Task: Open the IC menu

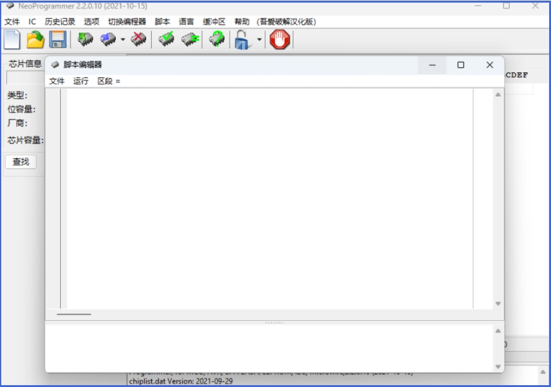Action: tap(32, 22)
